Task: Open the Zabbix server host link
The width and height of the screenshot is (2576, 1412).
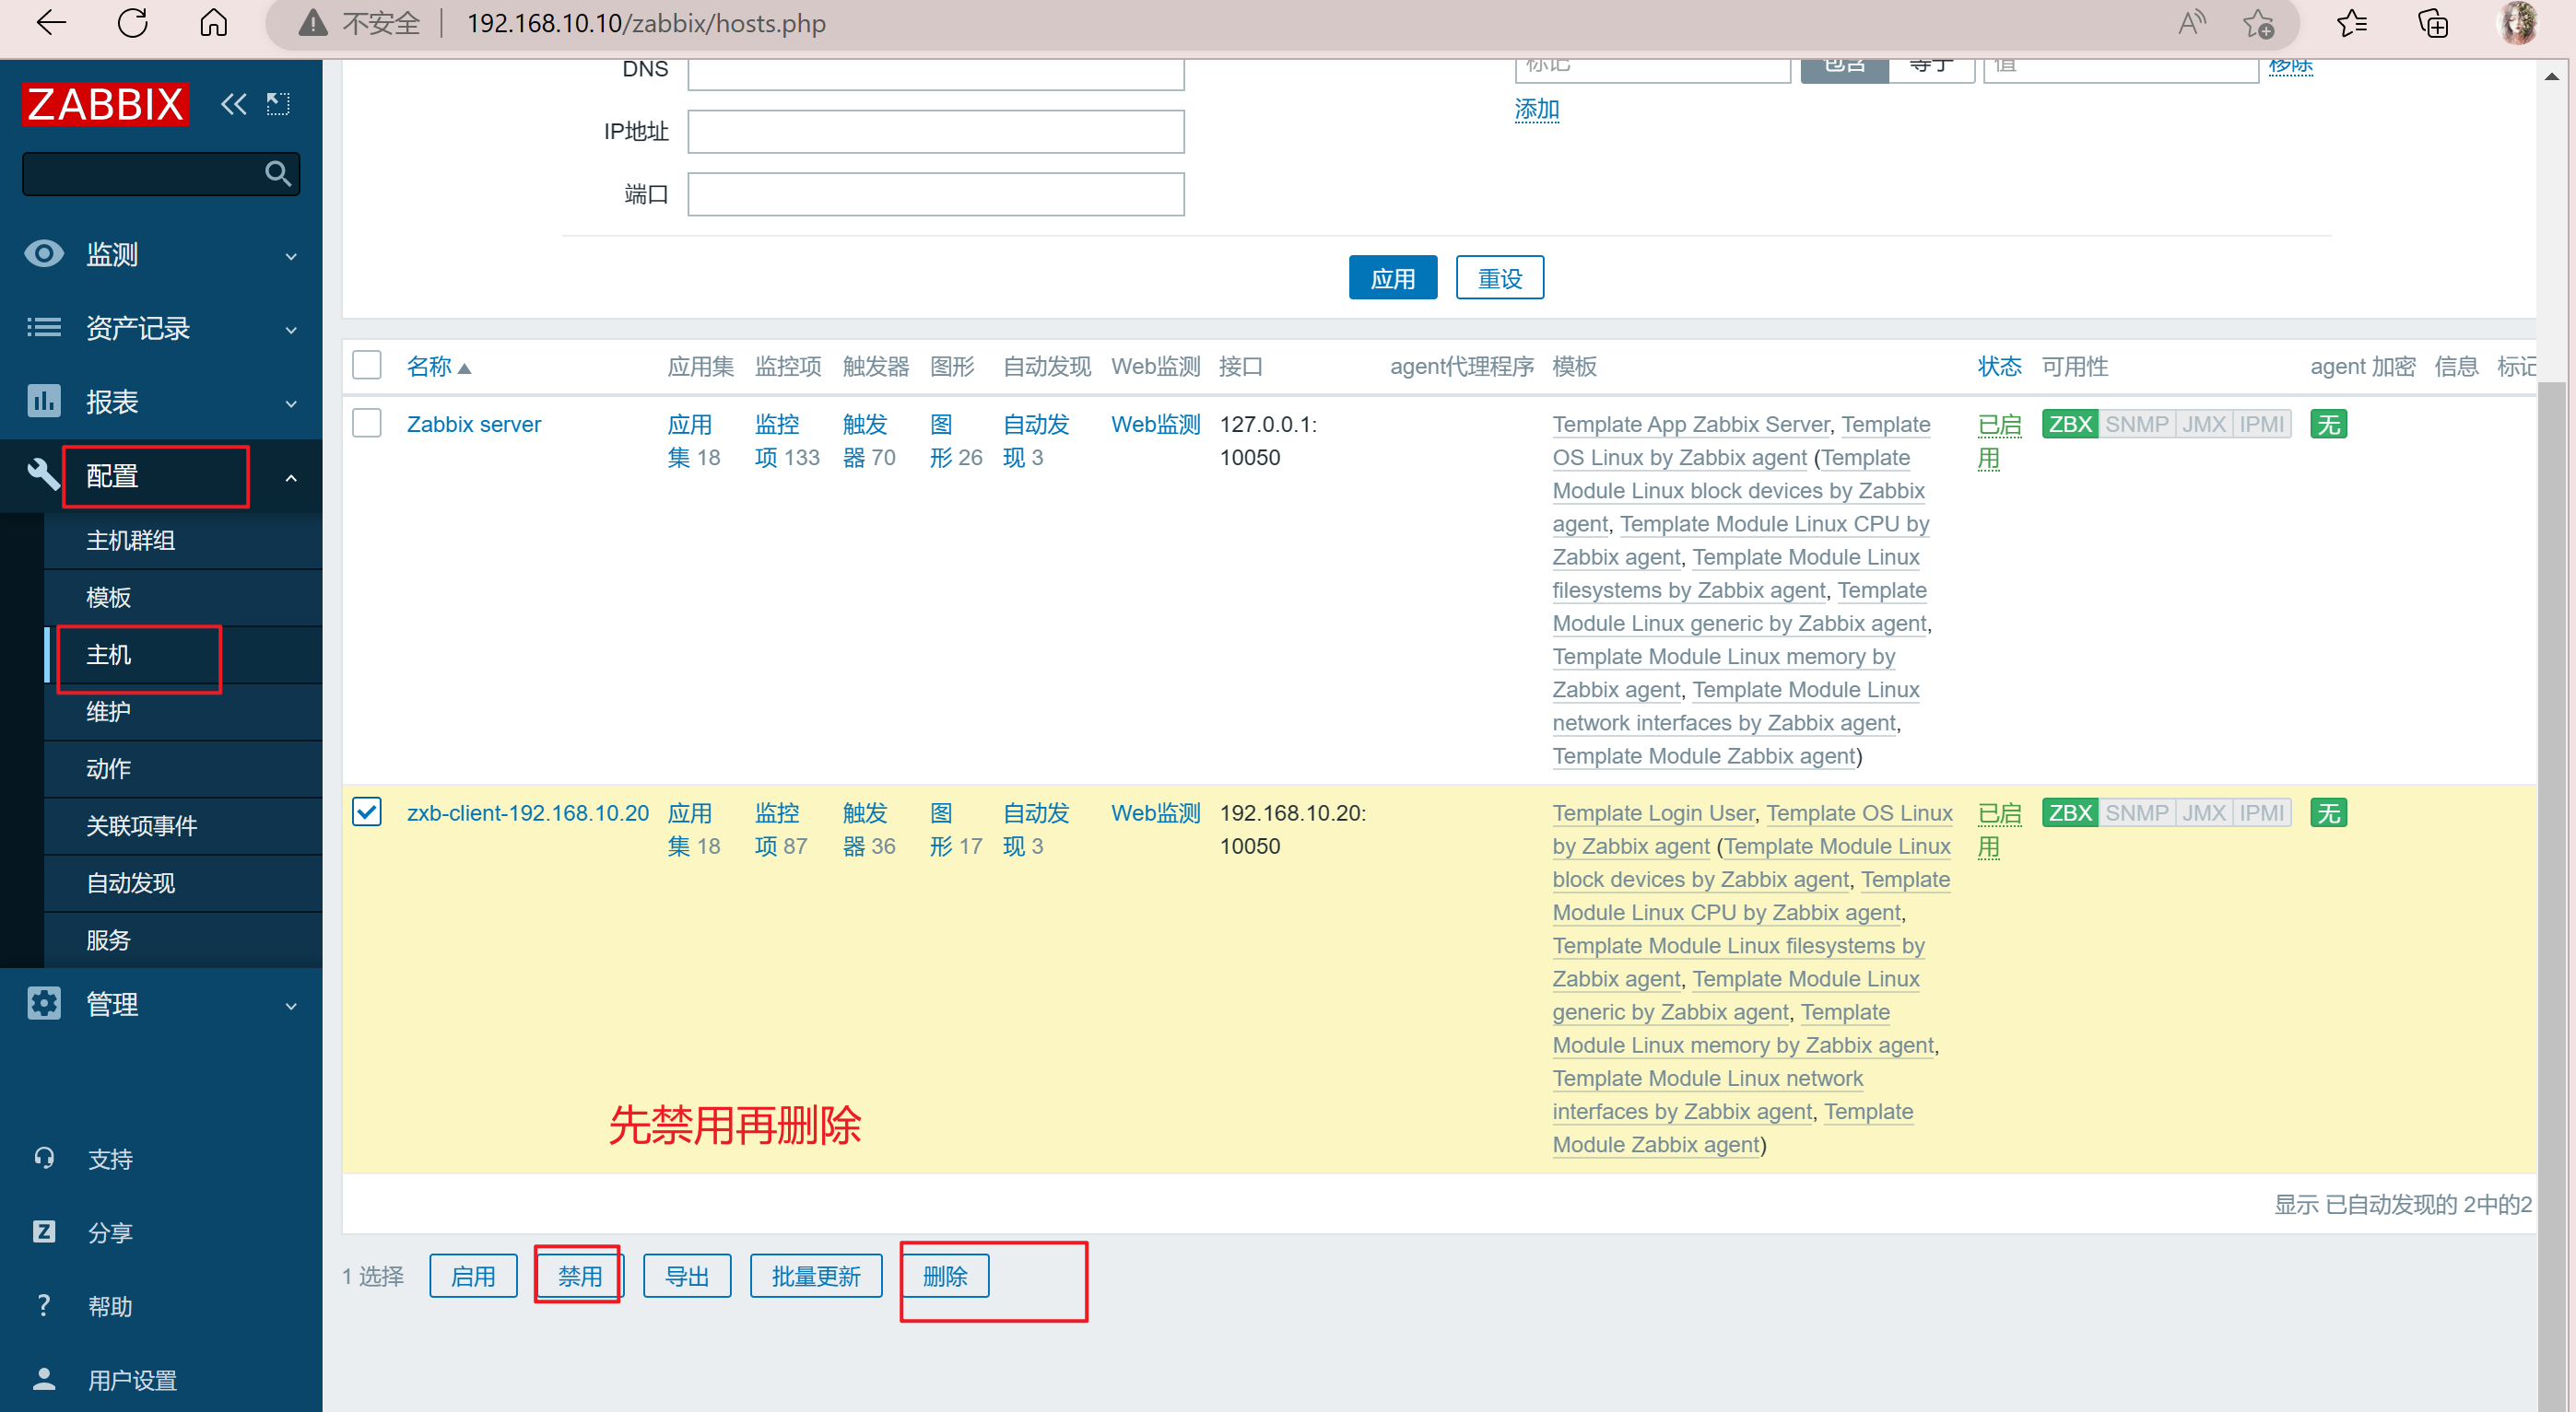Action: pos(474,424)
